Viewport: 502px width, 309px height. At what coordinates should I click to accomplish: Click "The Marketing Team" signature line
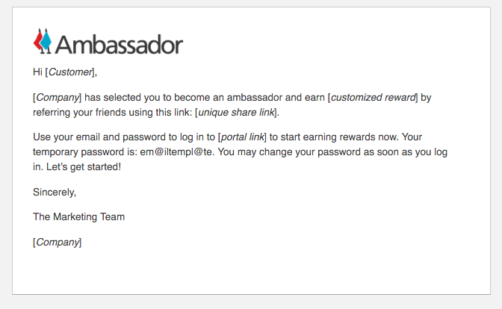[78, 216]
